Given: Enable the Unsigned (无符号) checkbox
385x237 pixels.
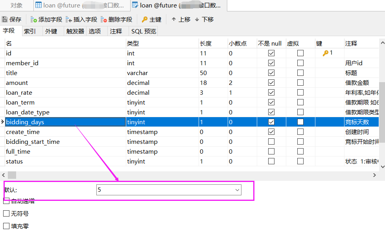Looking at the screenshot, I should point(6,213).
